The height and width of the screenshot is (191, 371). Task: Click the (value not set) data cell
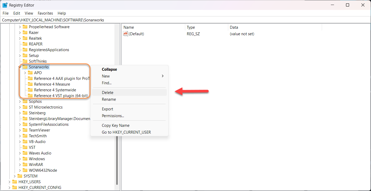(242, 34)
